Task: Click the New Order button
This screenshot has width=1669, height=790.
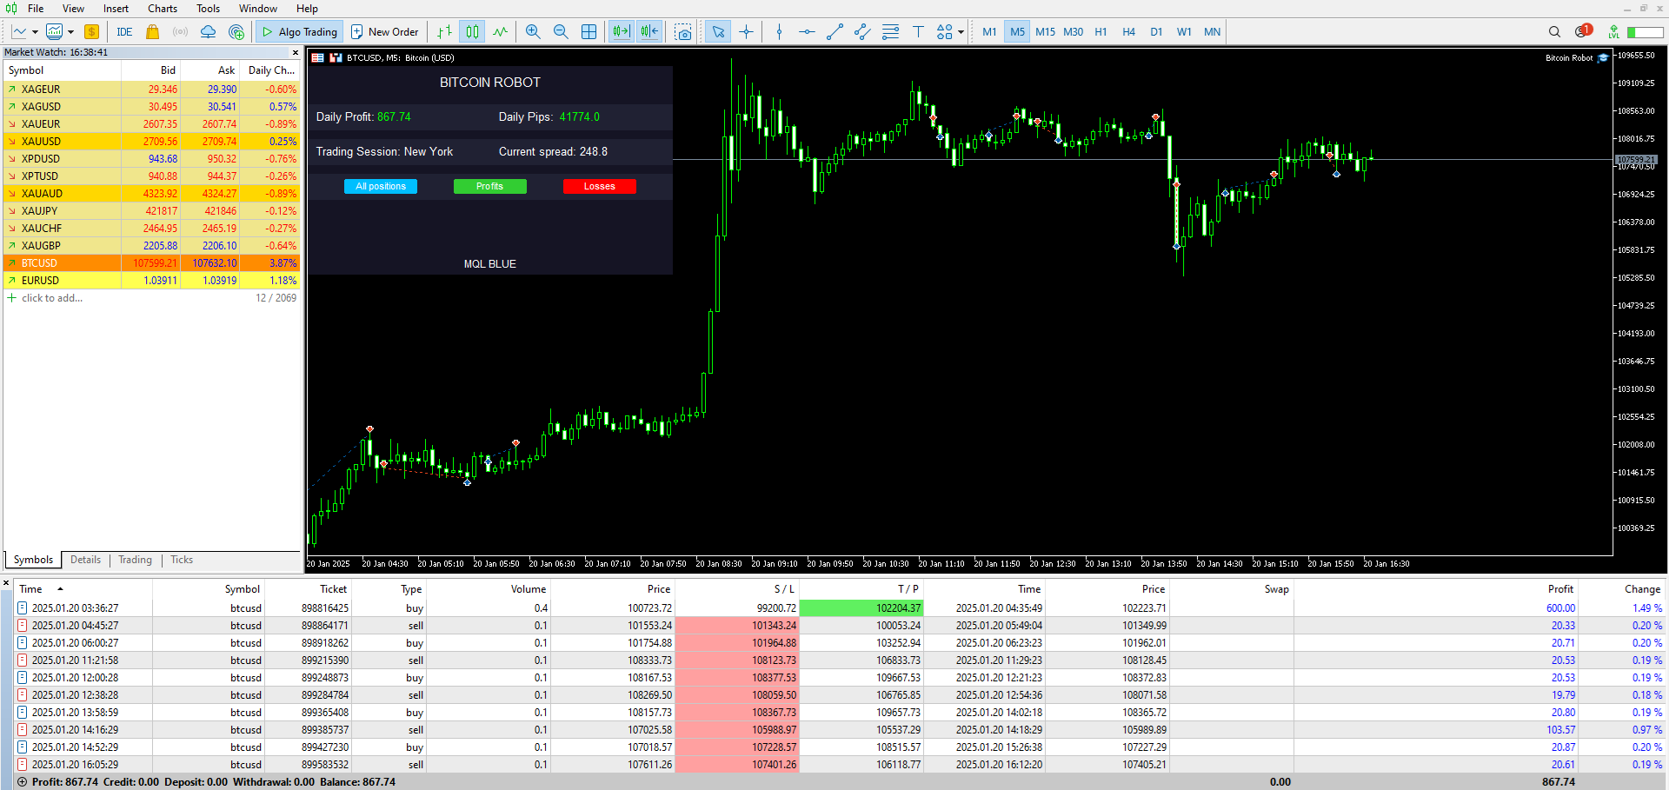Action: (x=384, y=32)
